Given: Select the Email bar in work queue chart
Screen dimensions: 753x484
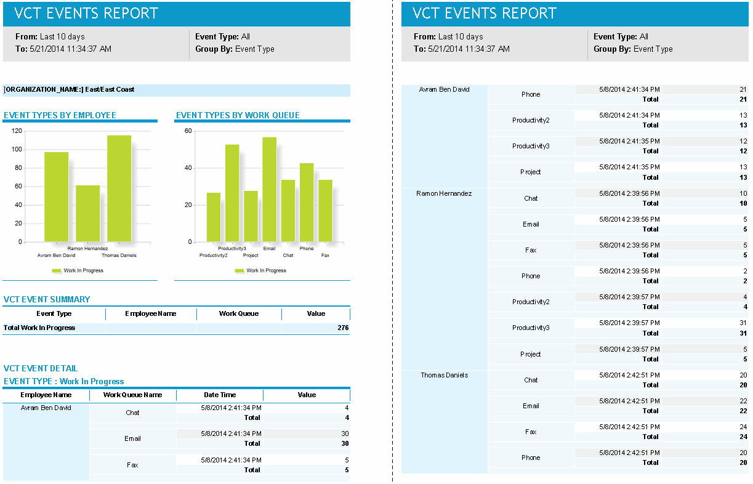Looking at the screenshot, I should coord(268,191).
